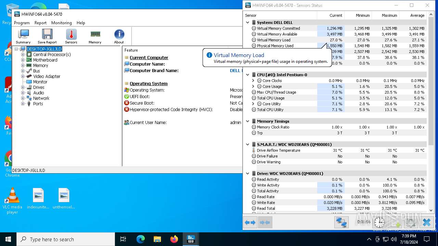Collapse the Drive: WDC WD20EARS group

pos(247,173)
